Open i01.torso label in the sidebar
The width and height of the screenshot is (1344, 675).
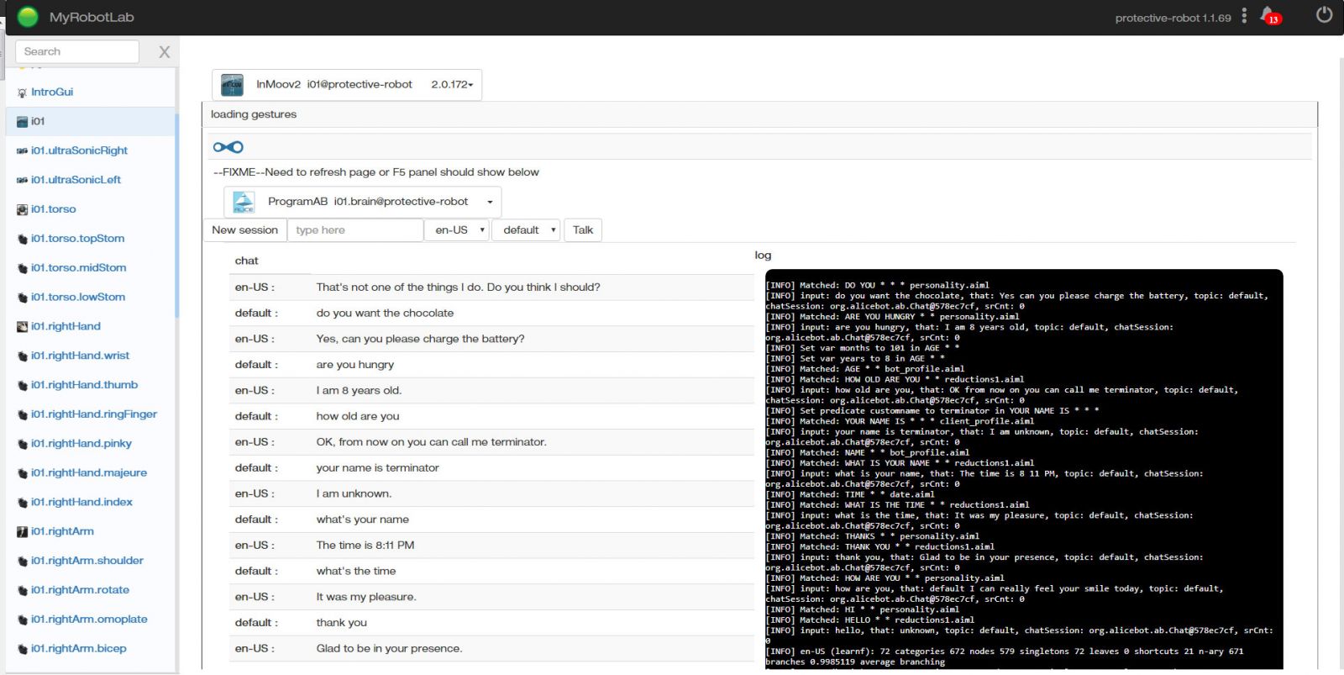(54, 209)
